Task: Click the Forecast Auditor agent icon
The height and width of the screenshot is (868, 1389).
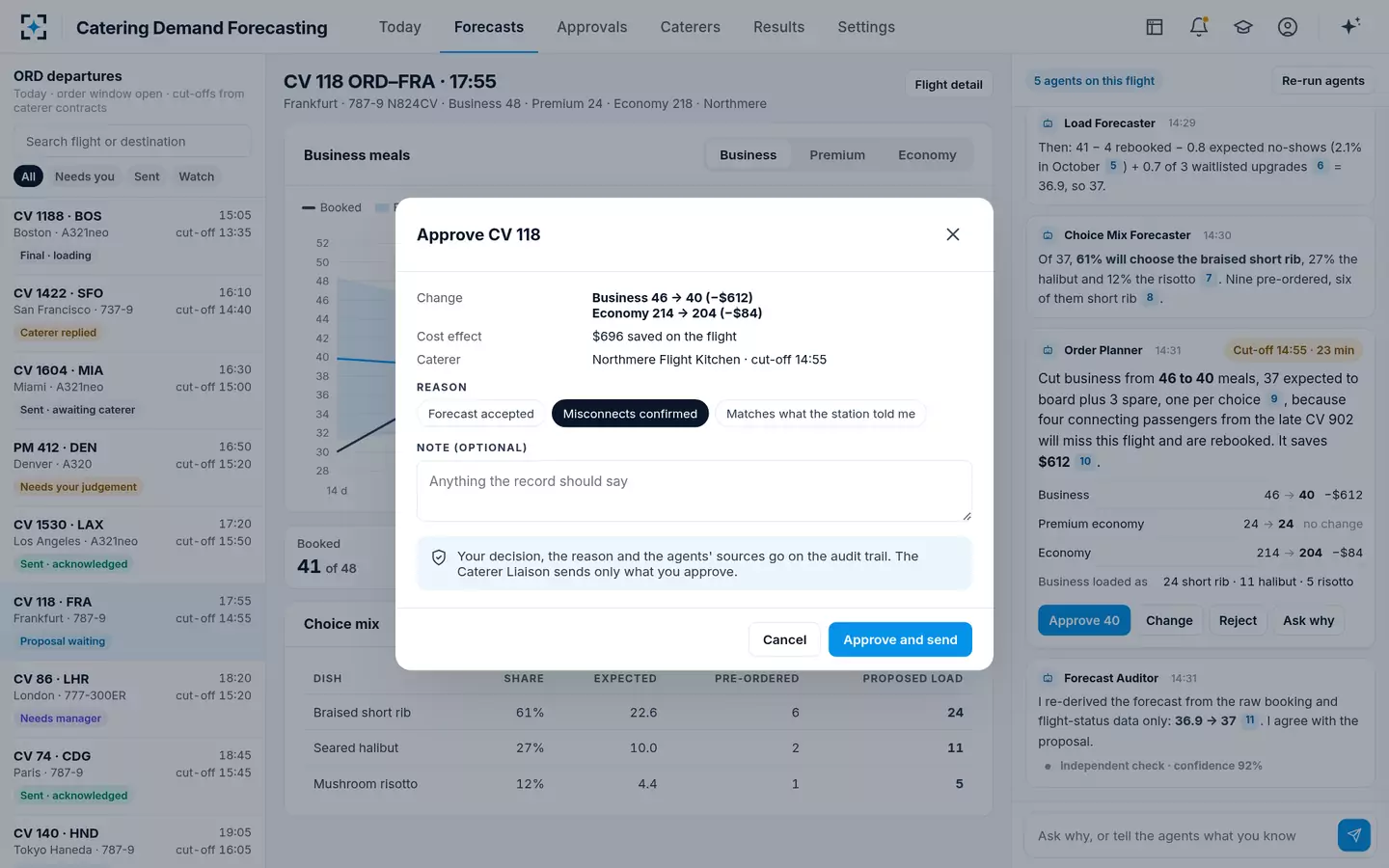Action: click(x=1048, y=678)
